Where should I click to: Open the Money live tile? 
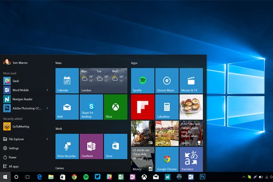click(142, 159)
